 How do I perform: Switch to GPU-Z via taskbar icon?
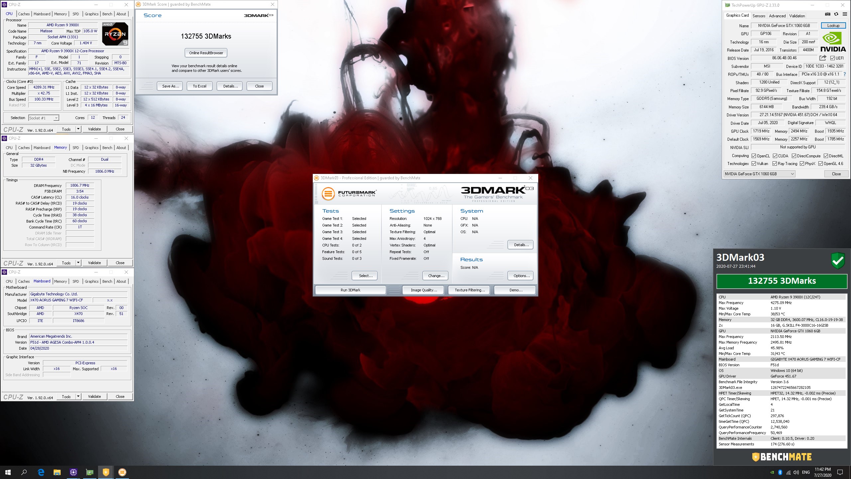click(x=90, y=472)
